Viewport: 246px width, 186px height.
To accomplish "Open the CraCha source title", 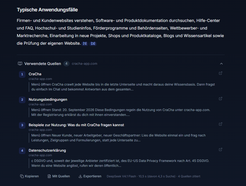I will 35,74.
